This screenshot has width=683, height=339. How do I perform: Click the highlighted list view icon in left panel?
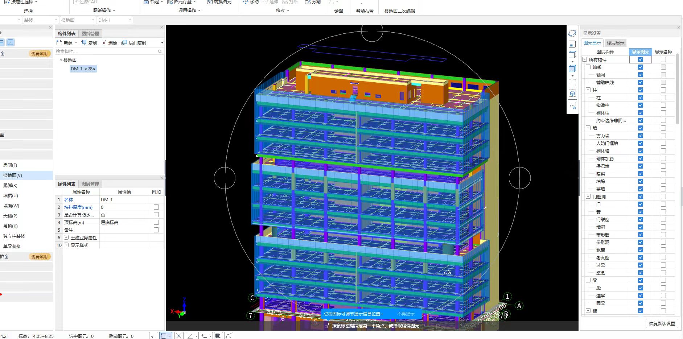pos(11,42)
